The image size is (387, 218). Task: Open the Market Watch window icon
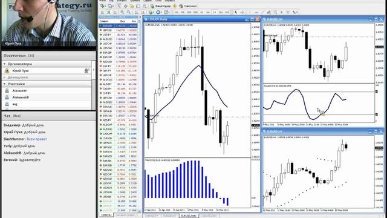coord(119,6)
